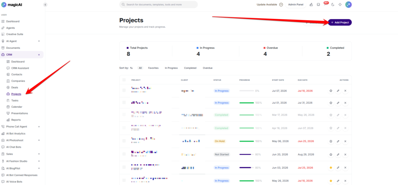Screen dimensions: 398x185
Task: Star the project starting Apr 16, 2026
Action: (331, 128)
